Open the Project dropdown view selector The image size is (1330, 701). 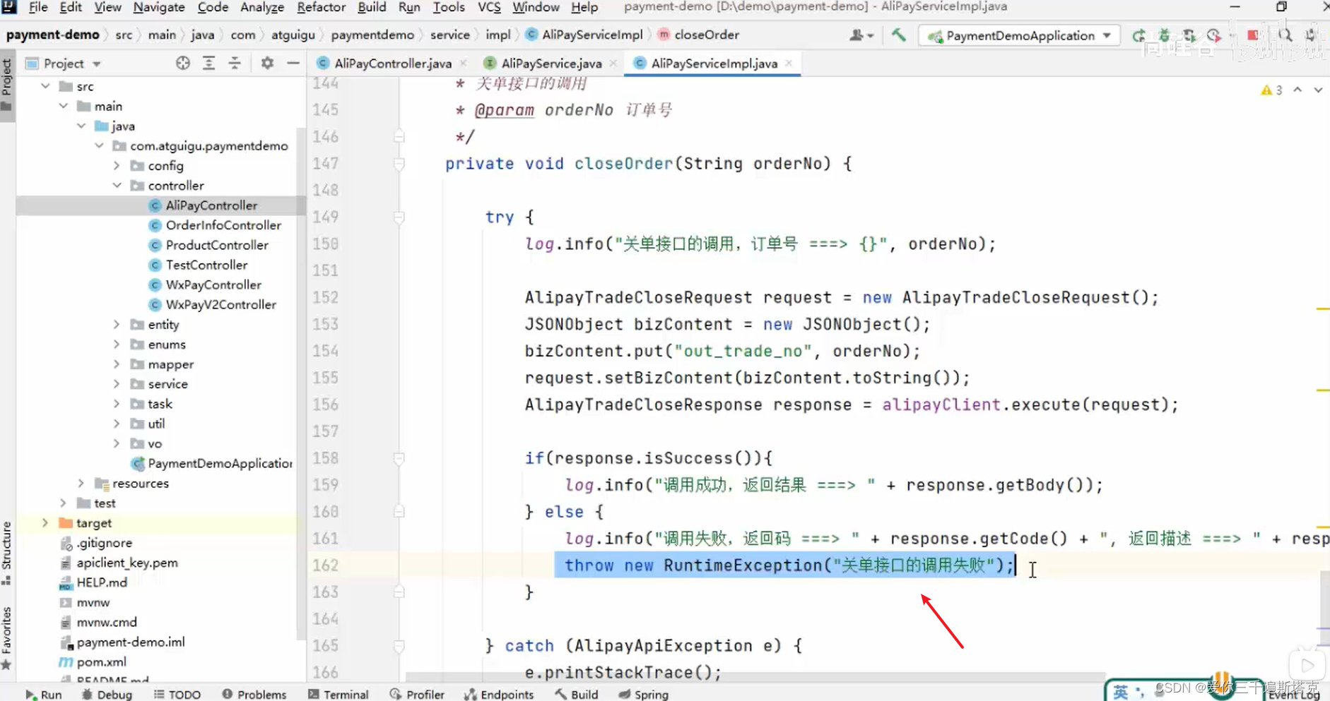[x=64, y=64]
